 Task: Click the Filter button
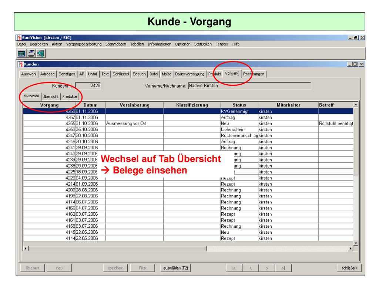click(x=142, y=268)
